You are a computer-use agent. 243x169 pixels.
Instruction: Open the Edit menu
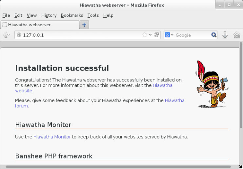coord(18,15)
